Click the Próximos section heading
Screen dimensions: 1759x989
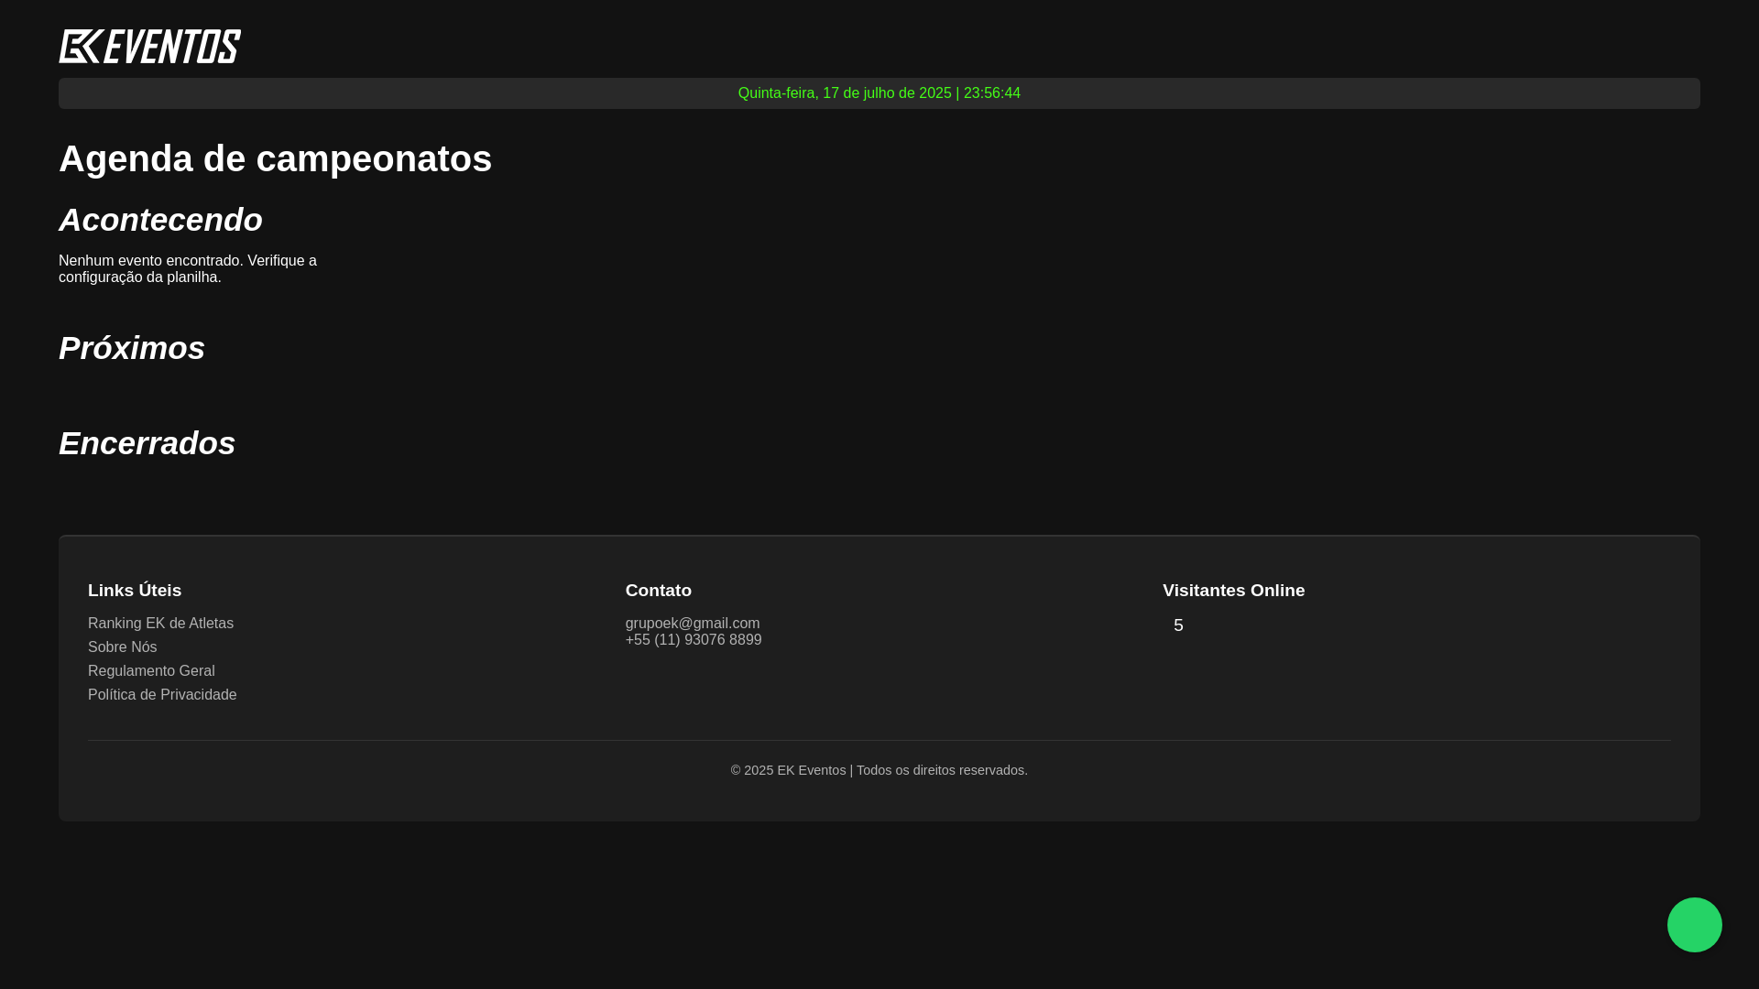[132, 348]
